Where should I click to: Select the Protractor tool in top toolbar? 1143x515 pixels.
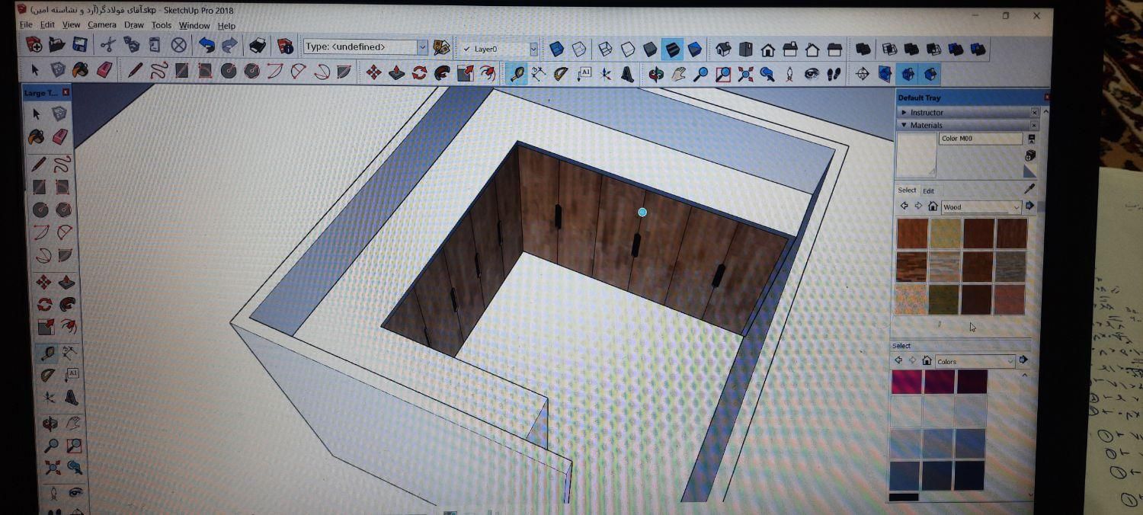point(561,74)
